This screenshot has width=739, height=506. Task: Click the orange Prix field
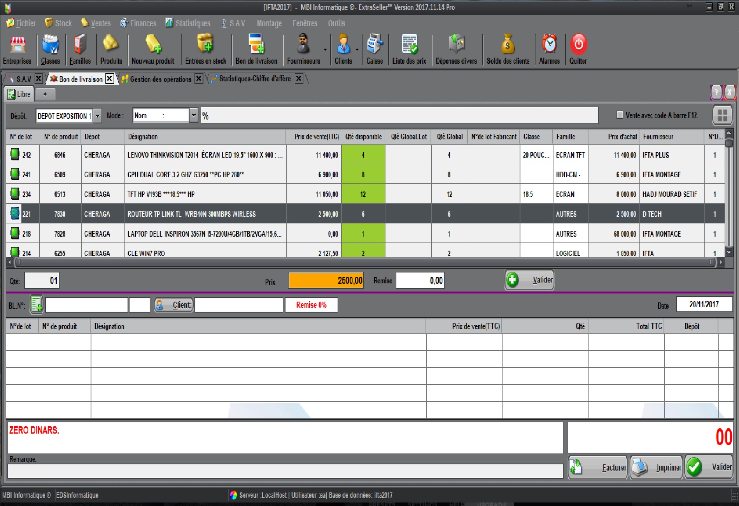click(326, 280)
